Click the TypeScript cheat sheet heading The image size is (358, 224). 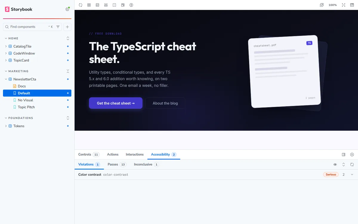(143, 53)
